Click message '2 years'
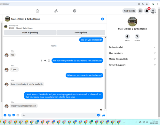The height and width of the screenshot is (125, 160). click(x=14, y=69)
